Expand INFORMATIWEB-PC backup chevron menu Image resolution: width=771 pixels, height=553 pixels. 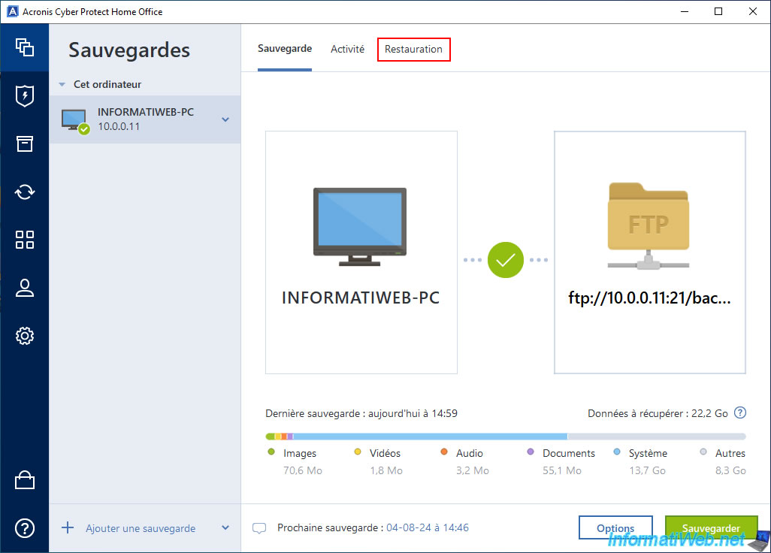225,119
